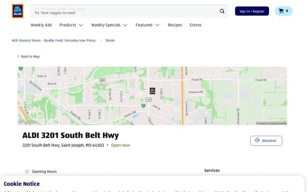Click the Cookie Notice heading
The image size is (308, 192).
(22, 184)
